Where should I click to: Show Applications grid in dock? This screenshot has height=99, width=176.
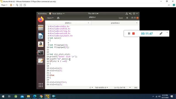[41, 85]
